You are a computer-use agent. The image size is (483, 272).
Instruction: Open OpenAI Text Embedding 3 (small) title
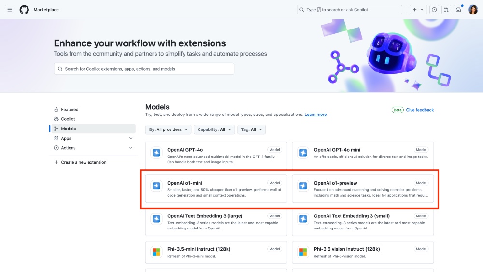(352, 216)
